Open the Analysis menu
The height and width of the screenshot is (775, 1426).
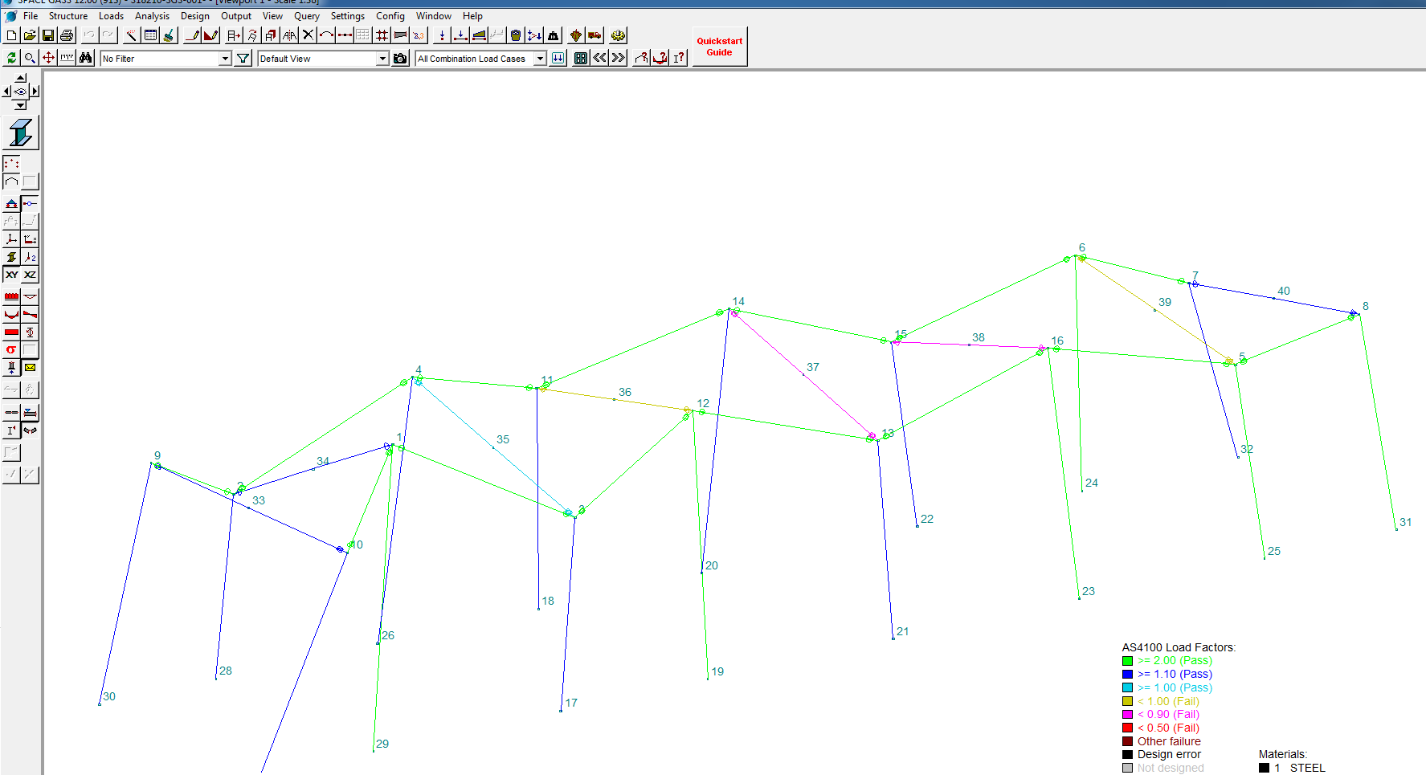[x=152, y=16]
